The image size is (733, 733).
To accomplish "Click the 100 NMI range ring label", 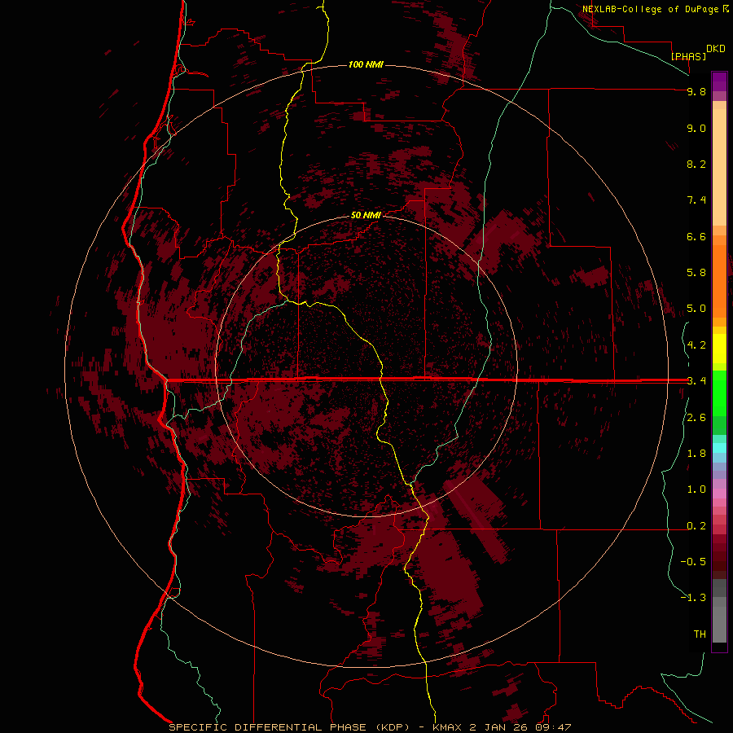I will tap(366, 64).
